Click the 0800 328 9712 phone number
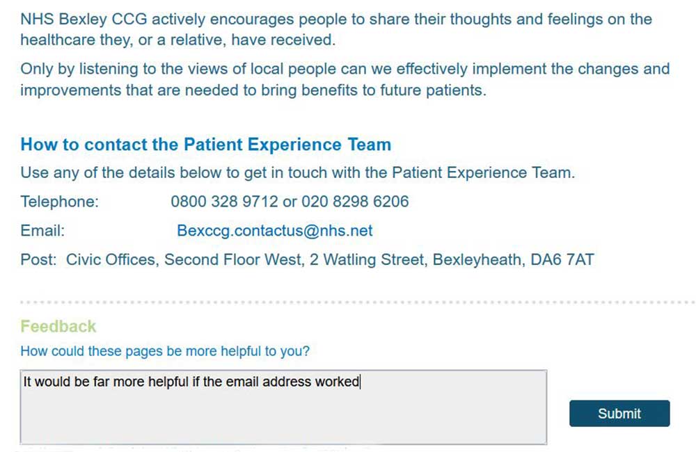Viewport: 696px width, 452px height. click(x=224, y=202)
